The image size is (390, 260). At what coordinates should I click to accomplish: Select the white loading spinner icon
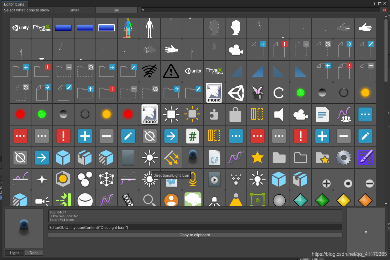tap(279, 93)
